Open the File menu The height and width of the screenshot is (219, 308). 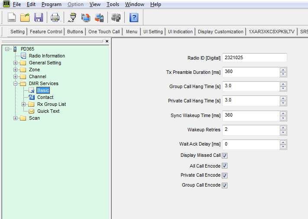[x=17, y=4]
